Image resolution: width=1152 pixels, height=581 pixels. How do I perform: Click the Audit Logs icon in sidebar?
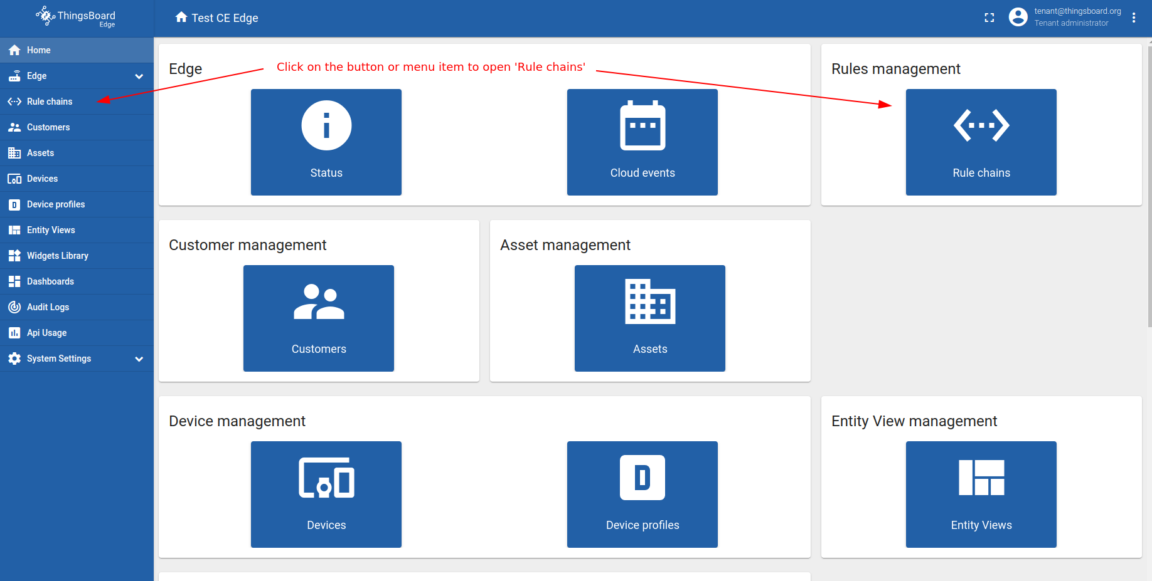[x=14, y=307]
